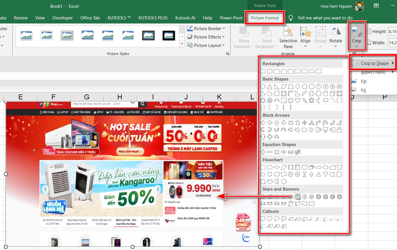The height and width of the screenshot is (250, 397).
Task: Select the 8-Point Star shape
Action: (305, 197)
